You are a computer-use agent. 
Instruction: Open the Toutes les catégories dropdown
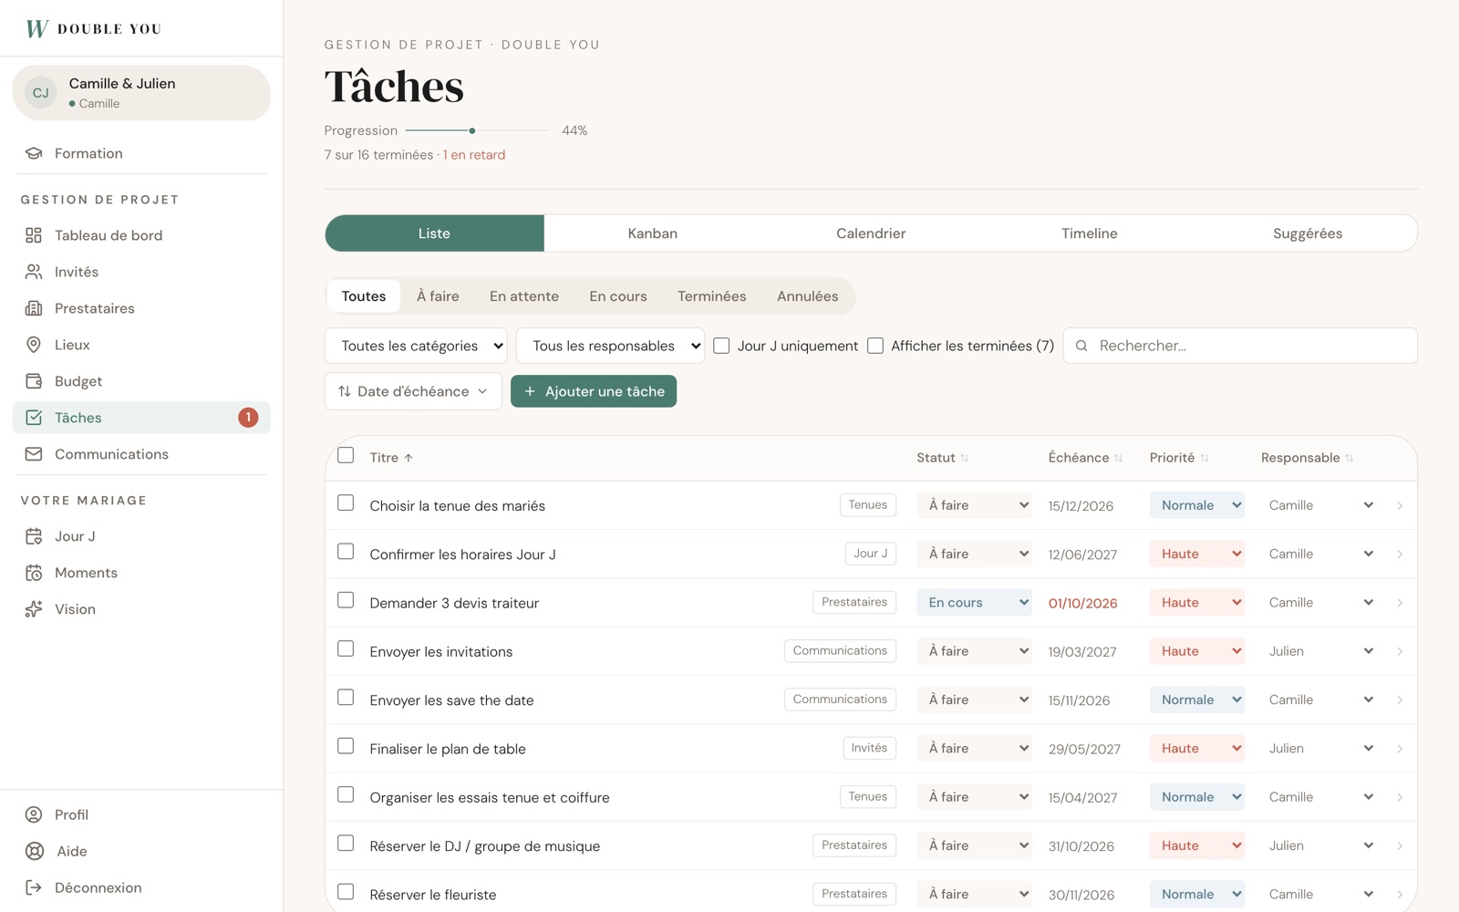click(416, 346)
